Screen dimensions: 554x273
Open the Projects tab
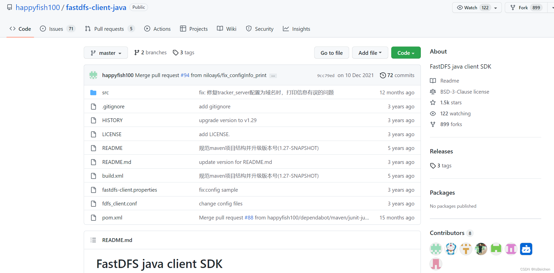coord(194,29)
